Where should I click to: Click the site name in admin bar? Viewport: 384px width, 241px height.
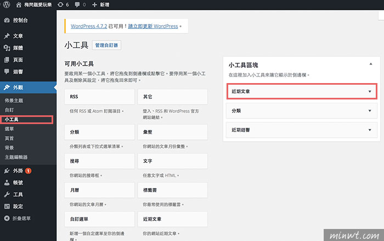click(38, 4)
